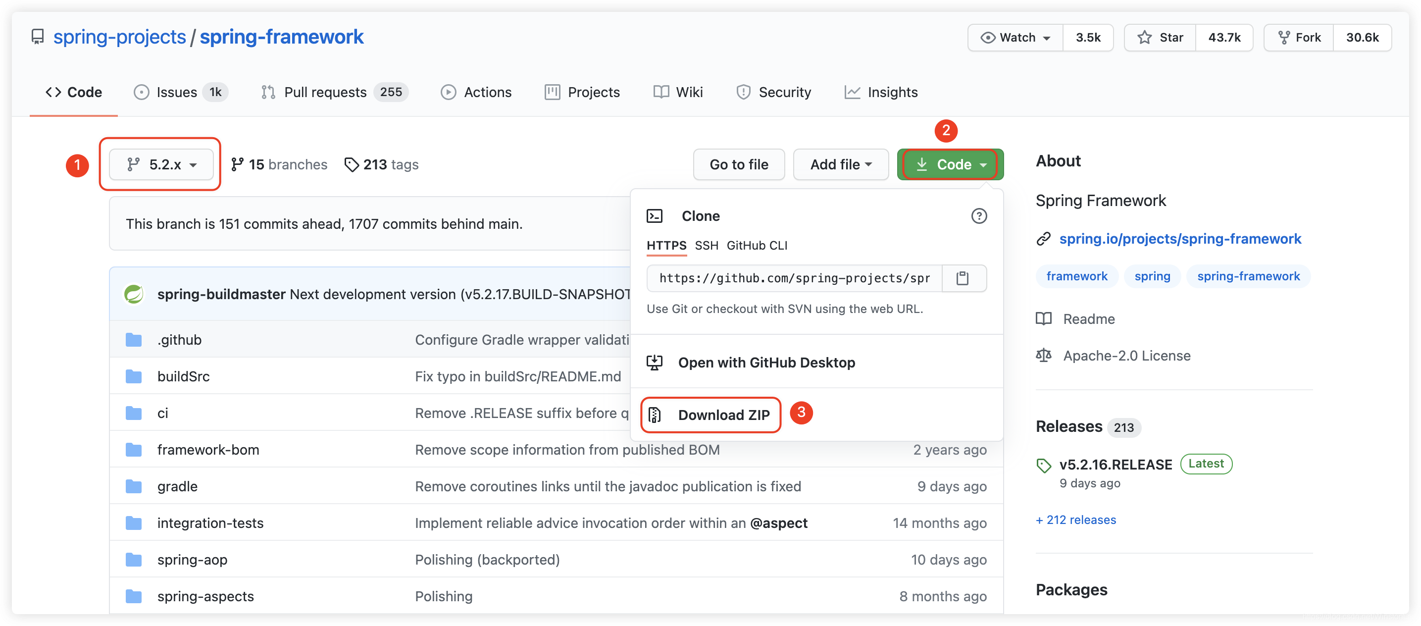The height and width of the screenshot is (626, 1421).
Task: Toggle the green Code dropdown button
Action: pyautogui.click(x=950, y=164)
